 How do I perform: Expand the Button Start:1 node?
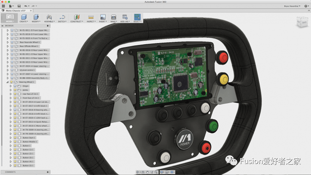11,138
